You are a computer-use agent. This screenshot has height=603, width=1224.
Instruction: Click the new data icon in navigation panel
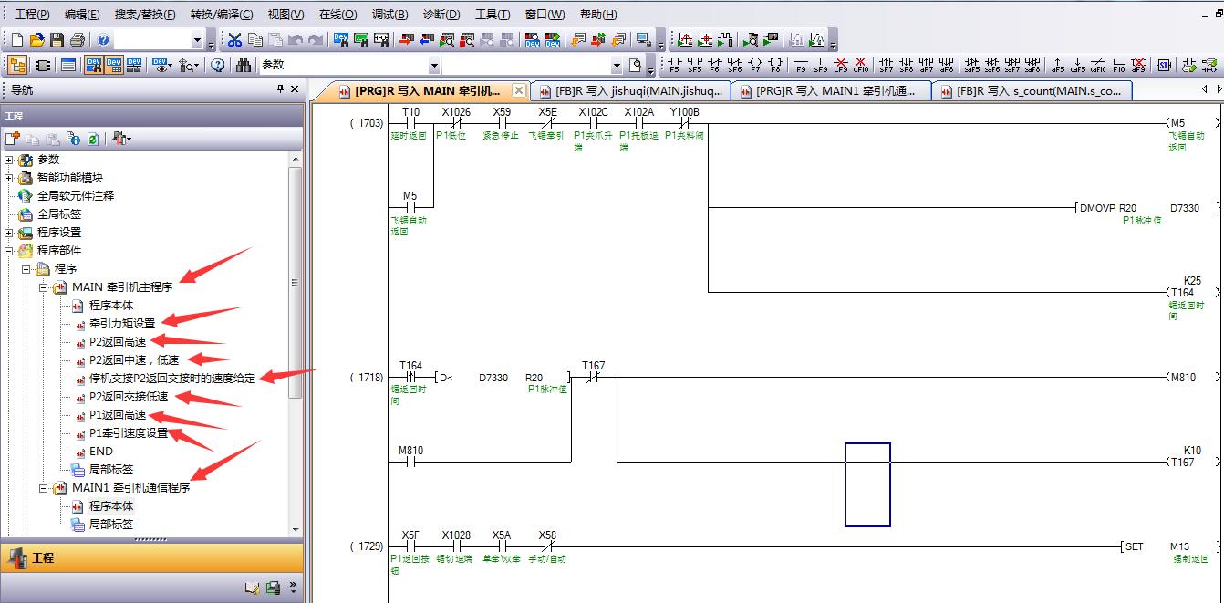pos(13,139)
